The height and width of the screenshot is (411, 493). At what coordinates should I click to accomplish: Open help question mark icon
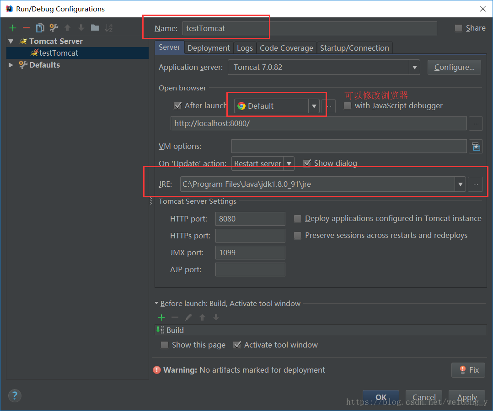(15, 395)
